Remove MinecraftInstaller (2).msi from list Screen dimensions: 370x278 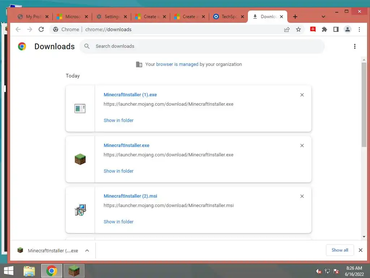tap(302, 196)
